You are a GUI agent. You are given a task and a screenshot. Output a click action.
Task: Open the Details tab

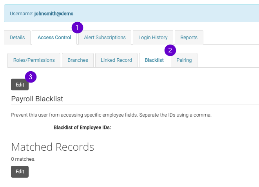pyautogui.click(x=17, y=38)
